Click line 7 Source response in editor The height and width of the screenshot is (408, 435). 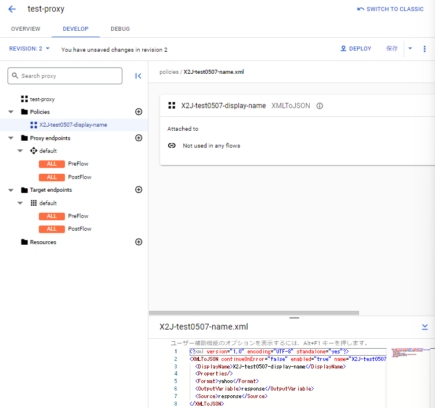tap(231, 396)
